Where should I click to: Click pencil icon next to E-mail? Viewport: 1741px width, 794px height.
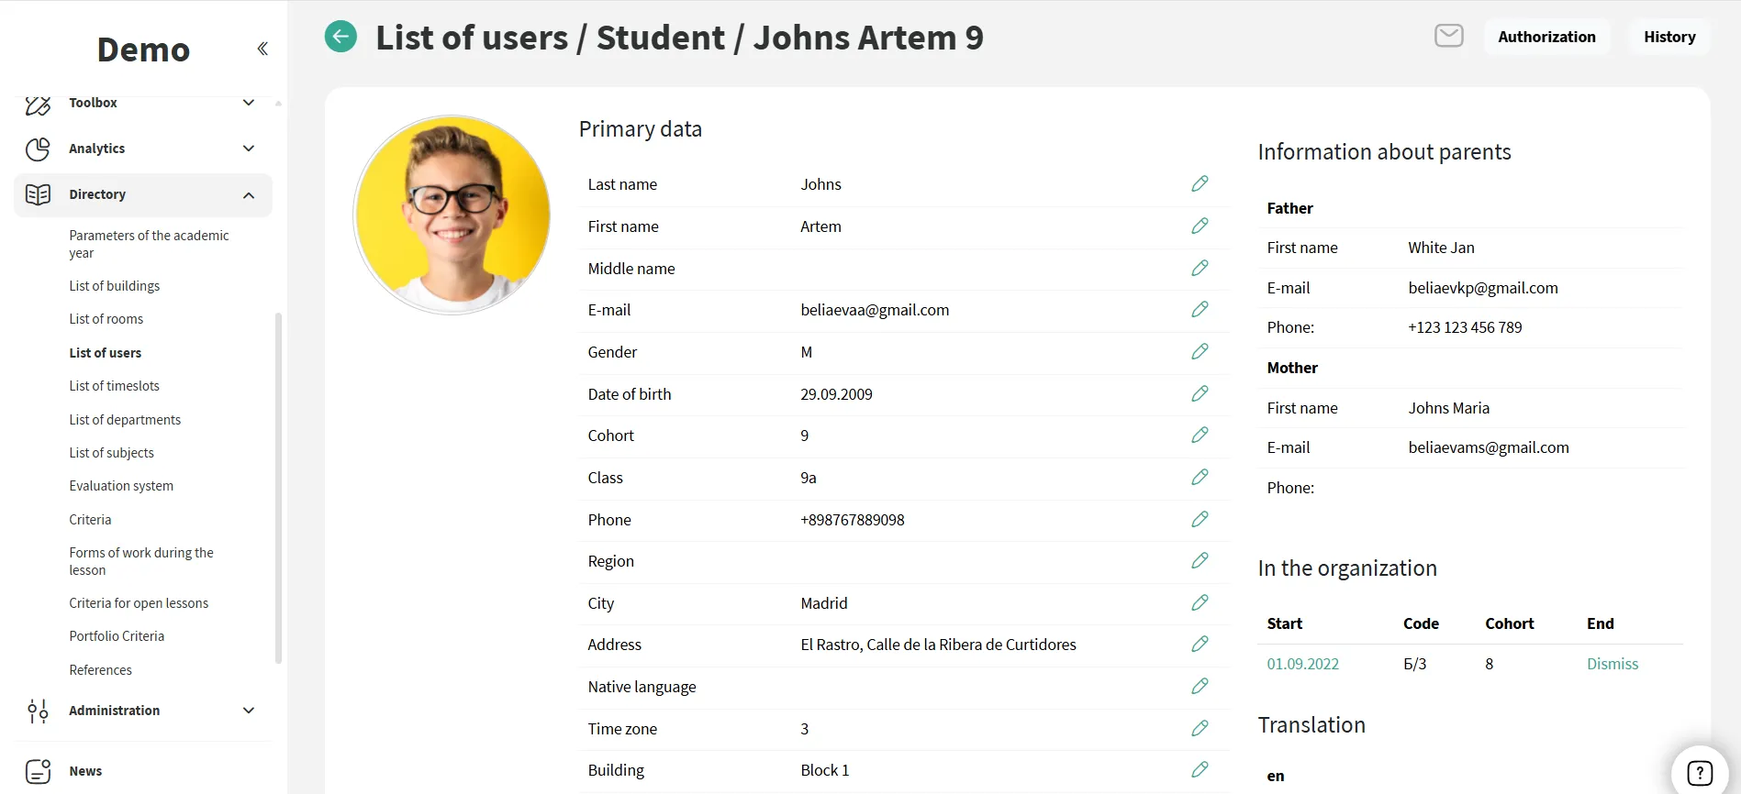coord(1199,310)
